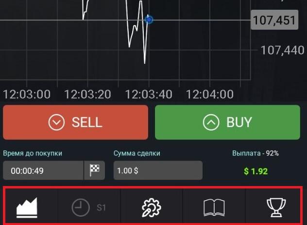Click the 1.00 $ deal amount field
This screenshot has height=225, width=307.
(157, 171)
